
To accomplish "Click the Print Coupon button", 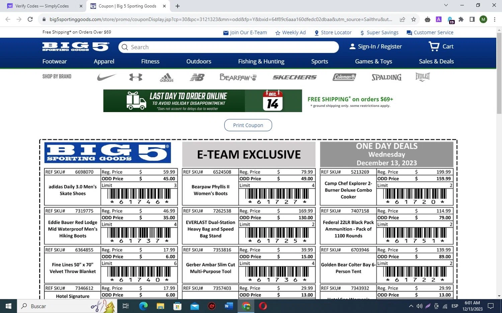I will [248, 125].
